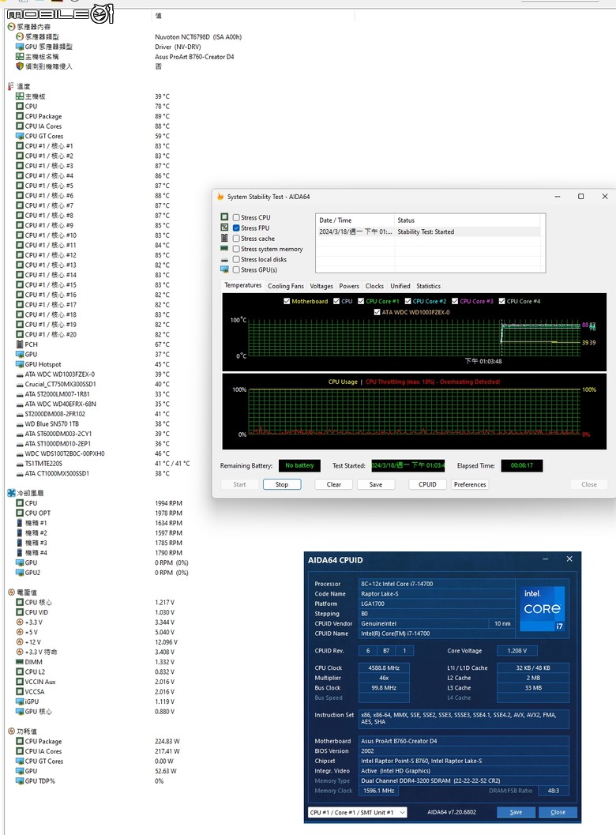Viewport: 616px width, 835px height.
Task: Uncheck the Stress FPU checkbox
Action: coord(236,228)
